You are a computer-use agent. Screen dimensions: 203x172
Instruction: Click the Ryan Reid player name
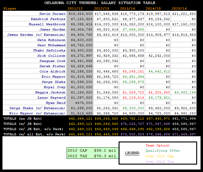[x=56, y=103]
